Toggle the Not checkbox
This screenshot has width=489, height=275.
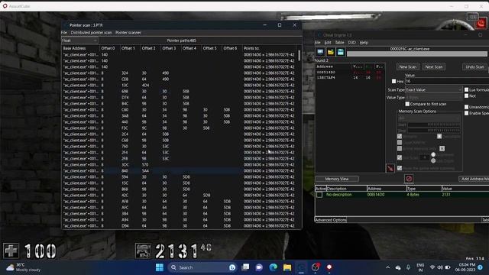467,95
